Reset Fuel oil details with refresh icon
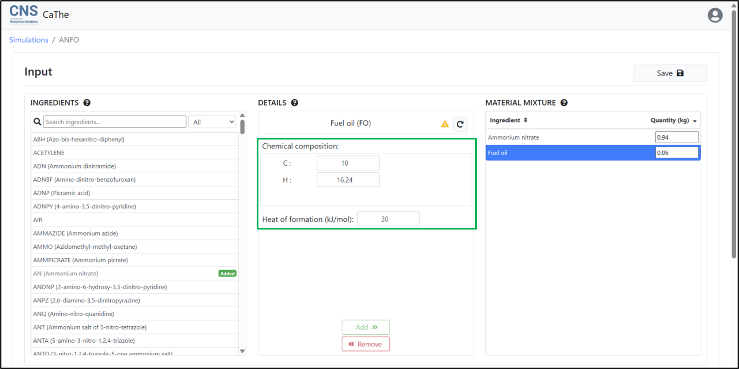Screen dimensions: 739x369 click(460, 124)
